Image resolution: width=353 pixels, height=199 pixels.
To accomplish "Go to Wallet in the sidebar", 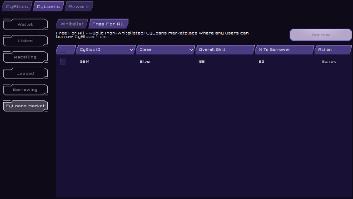I will tap(25, 25).
